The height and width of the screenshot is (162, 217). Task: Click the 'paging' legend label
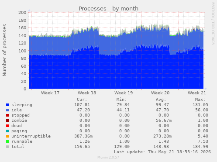point(19,131)
